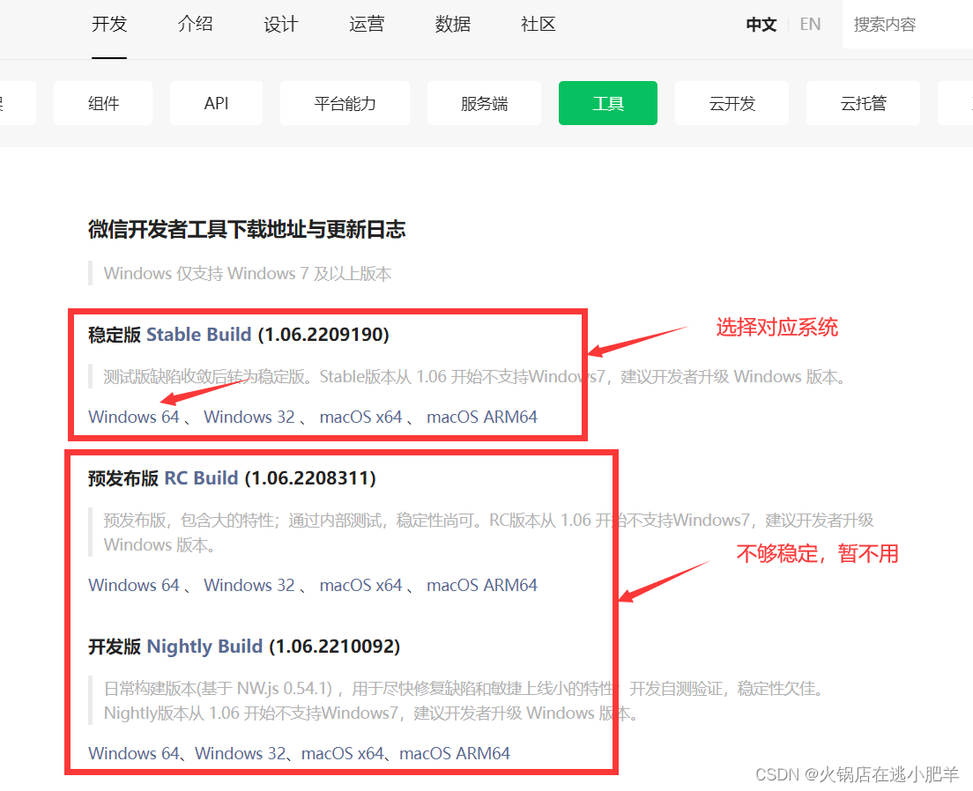
Task: Click the RC version number (1.06.2208311)
Action: [x=310, y=478]
